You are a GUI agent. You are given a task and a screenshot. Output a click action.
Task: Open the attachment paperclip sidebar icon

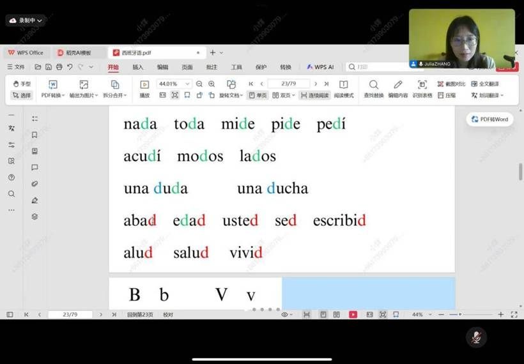(35, 184)
